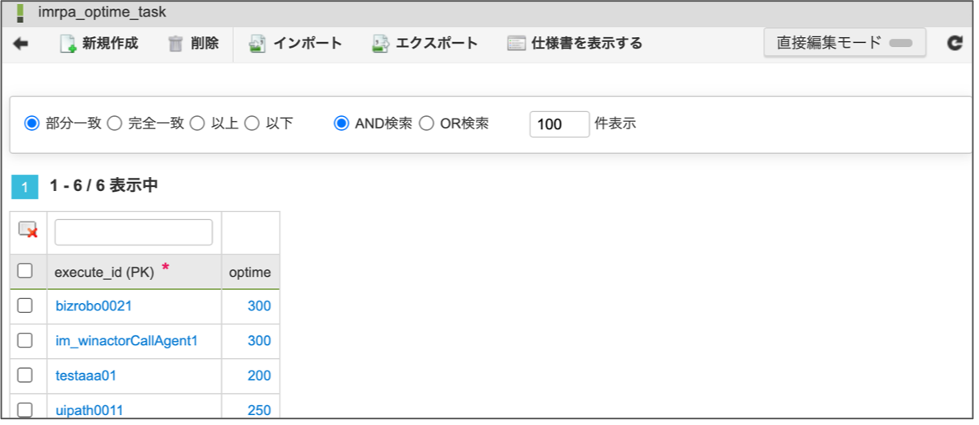Select the 以下 radio button
979x425 pixels.
[x=252, y=124]
